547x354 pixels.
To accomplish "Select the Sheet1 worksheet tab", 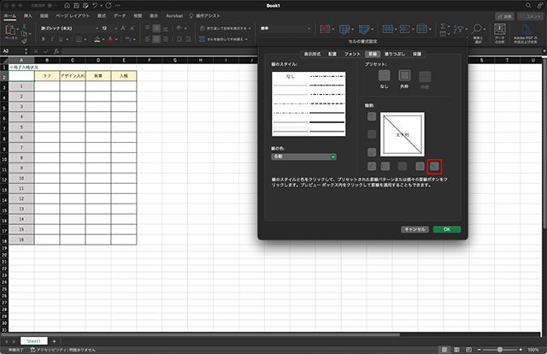I will pos(34,340).
